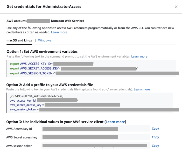Open Learn more link in Option 2
Image resolution: width=182 pixels, height=154 pixels.
click(x=142, y=89)
